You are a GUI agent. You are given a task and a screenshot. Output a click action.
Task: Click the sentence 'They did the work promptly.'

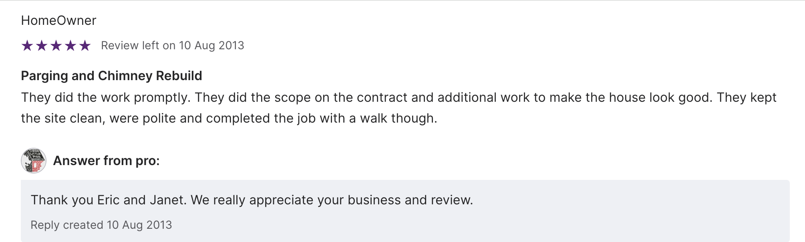tap(106, 98)
